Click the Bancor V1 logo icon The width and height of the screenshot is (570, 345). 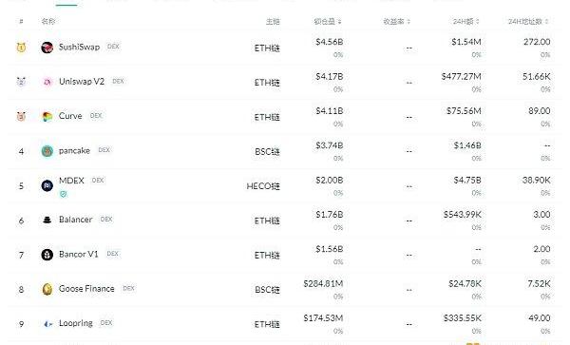(47, 255)
